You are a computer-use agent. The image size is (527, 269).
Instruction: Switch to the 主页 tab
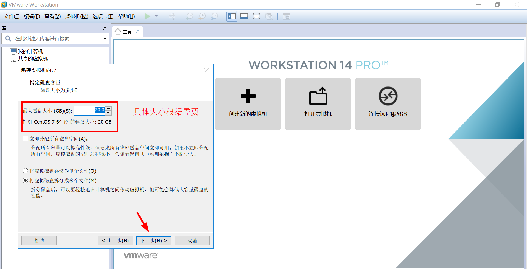(x=127, y=32)
